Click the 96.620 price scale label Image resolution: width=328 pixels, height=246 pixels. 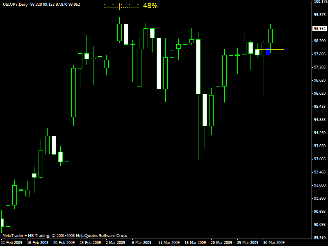coord(320,80)
